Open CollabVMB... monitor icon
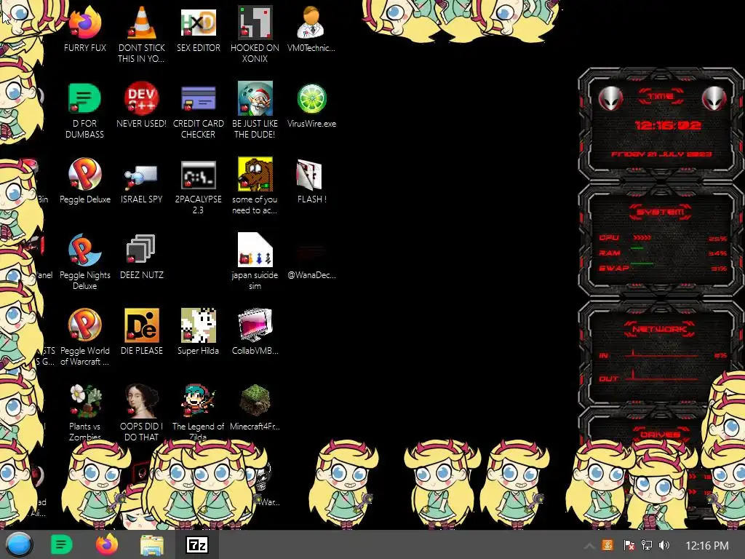Image resolution: width=745 pixels, height=559 pixels. [x=255, y=325]
